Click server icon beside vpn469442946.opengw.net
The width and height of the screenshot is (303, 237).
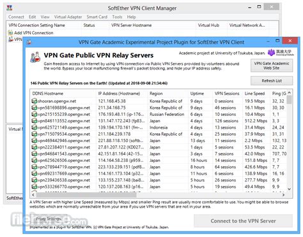(35, 141)
